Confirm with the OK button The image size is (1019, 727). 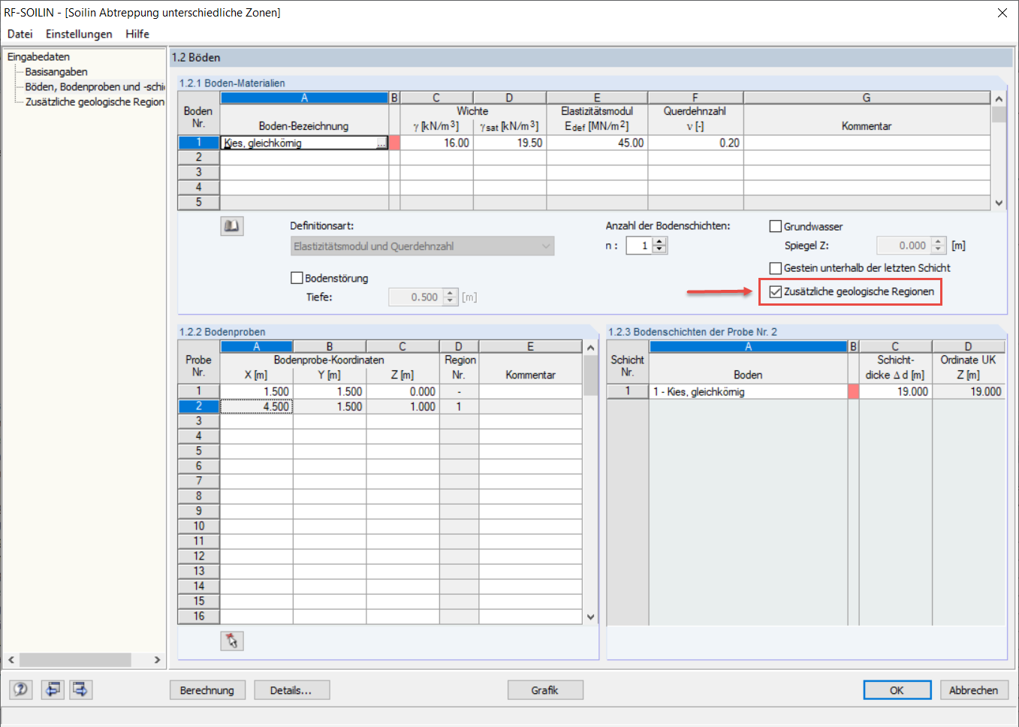[x=897, y=690]
